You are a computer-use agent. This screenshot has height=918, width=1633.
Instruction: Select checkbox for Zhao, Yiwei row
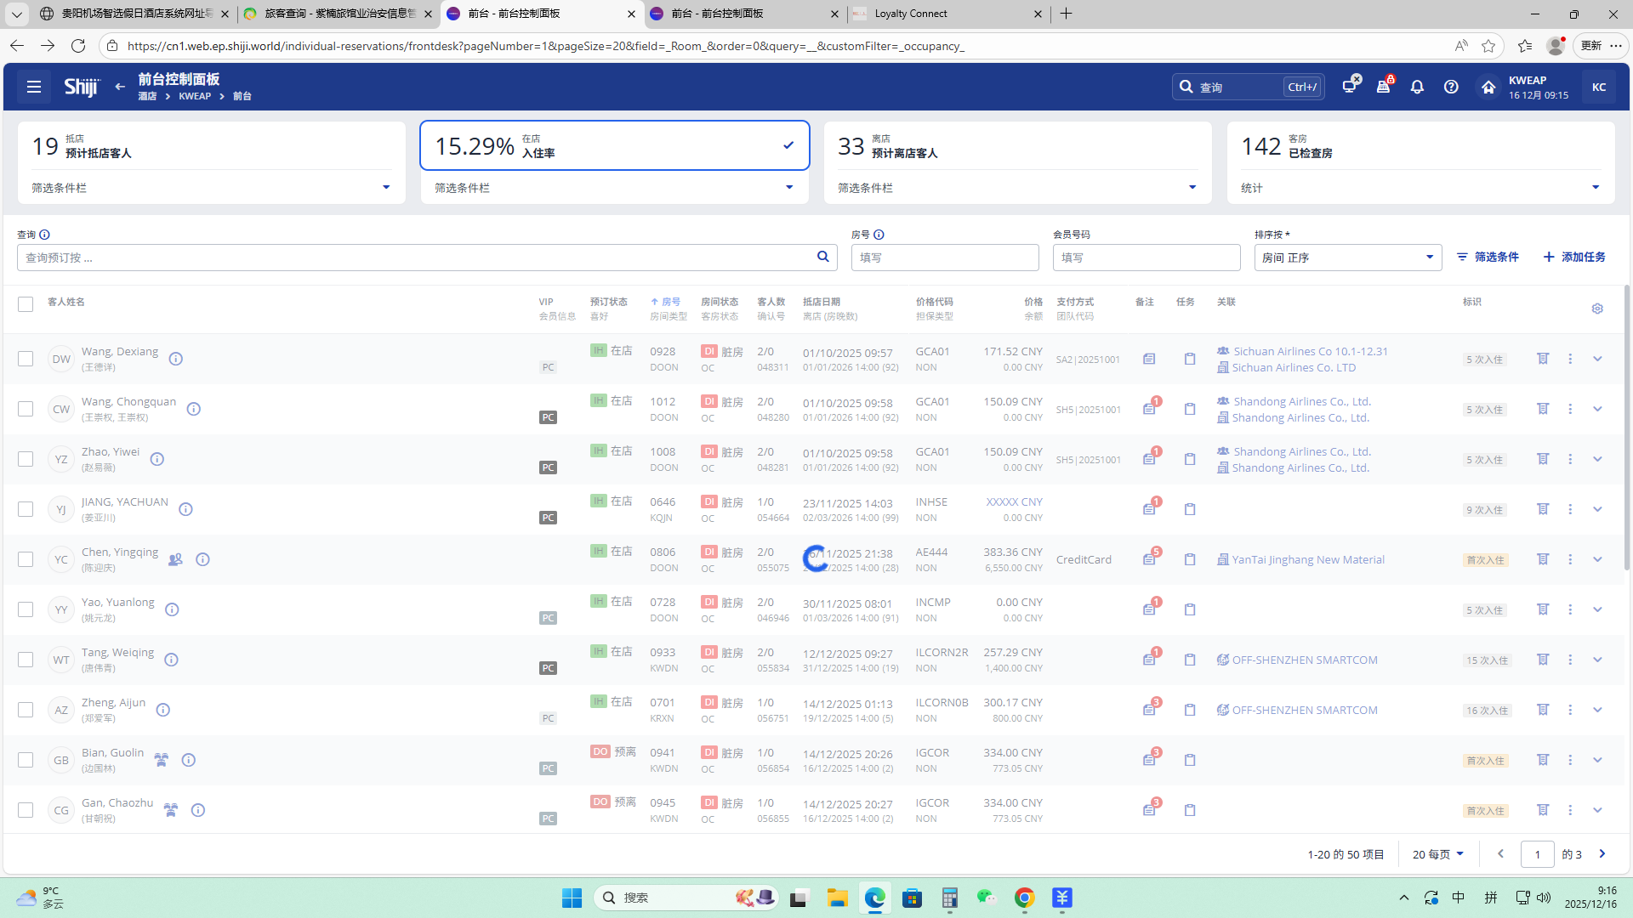click(26, 459)
